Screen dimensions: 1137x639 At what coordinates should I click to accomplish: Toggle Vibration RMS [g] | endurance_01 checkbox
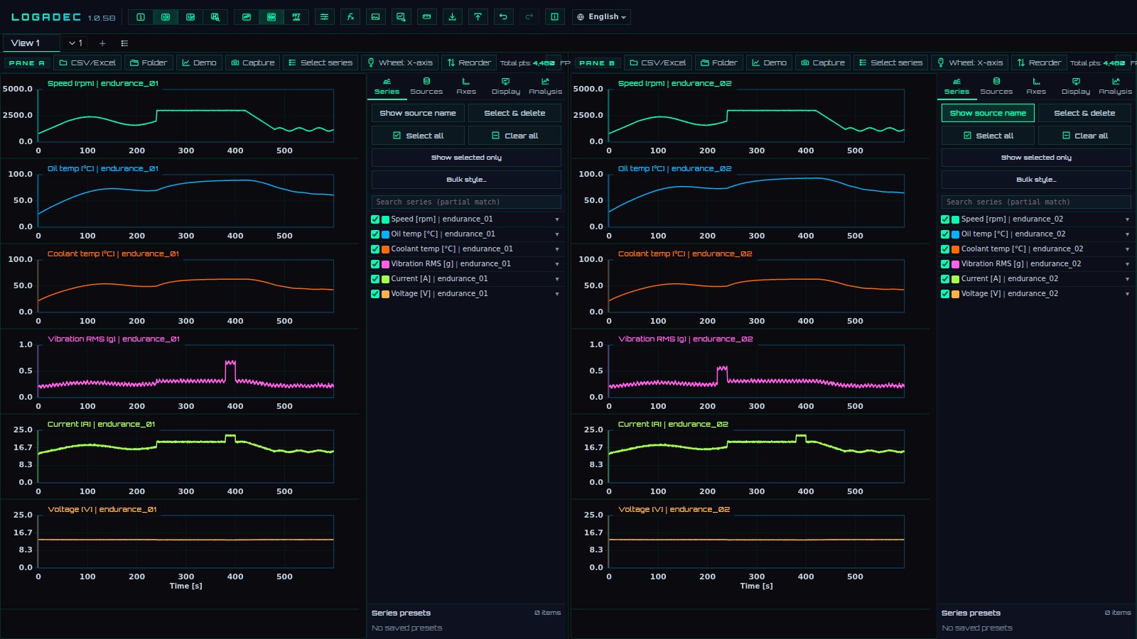pos(375,264)
